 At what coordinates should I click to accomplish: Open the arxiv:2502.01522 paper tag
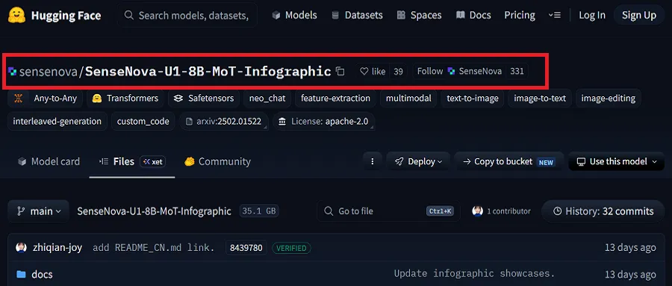[224, 122]
